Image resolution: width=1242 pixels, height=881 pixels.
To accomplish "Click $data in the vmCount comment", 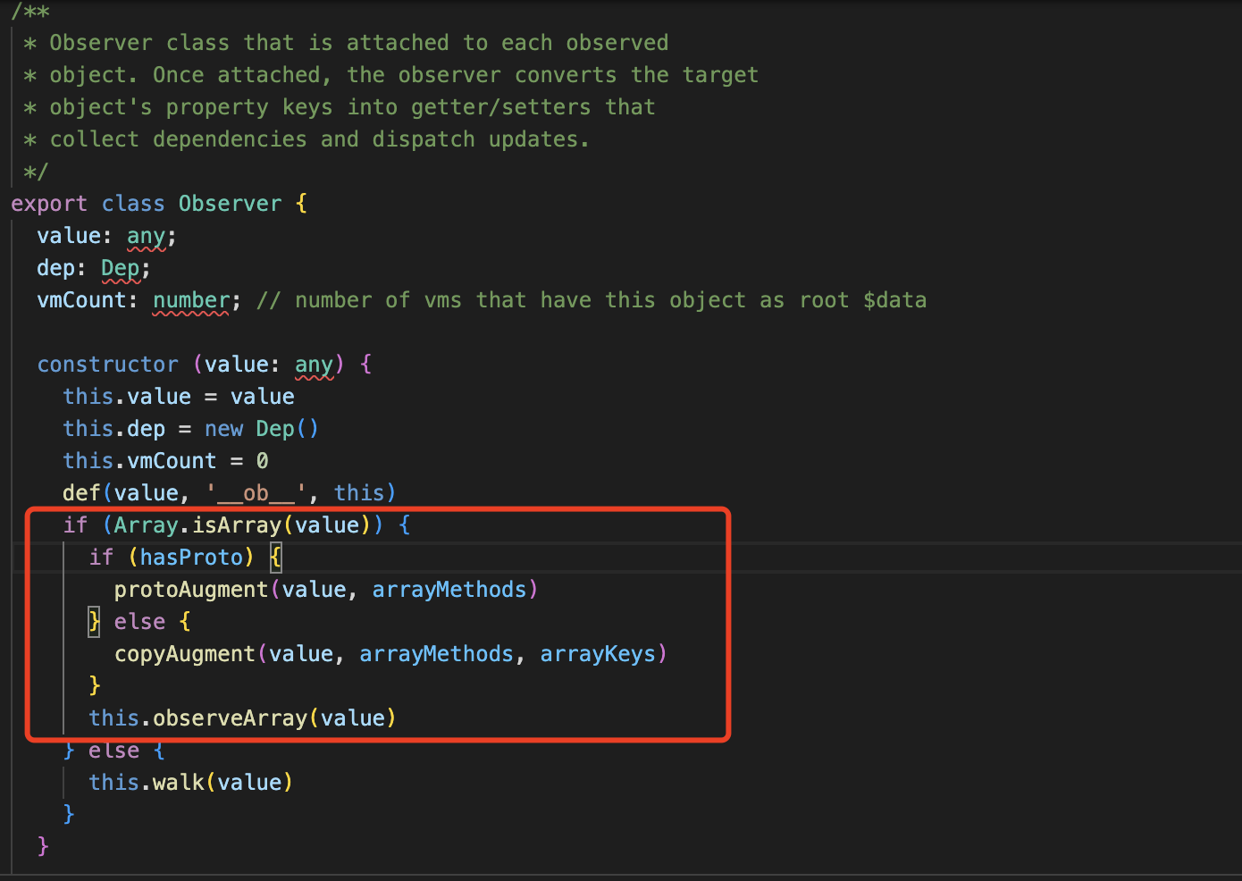I will [894, 300].
